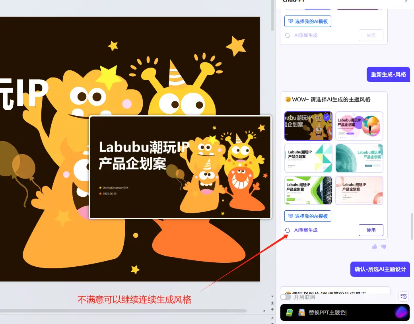The image size is (414, 324).
Task: Click 选择我的AI模板 in the upper card
Action: click(308, 21)
